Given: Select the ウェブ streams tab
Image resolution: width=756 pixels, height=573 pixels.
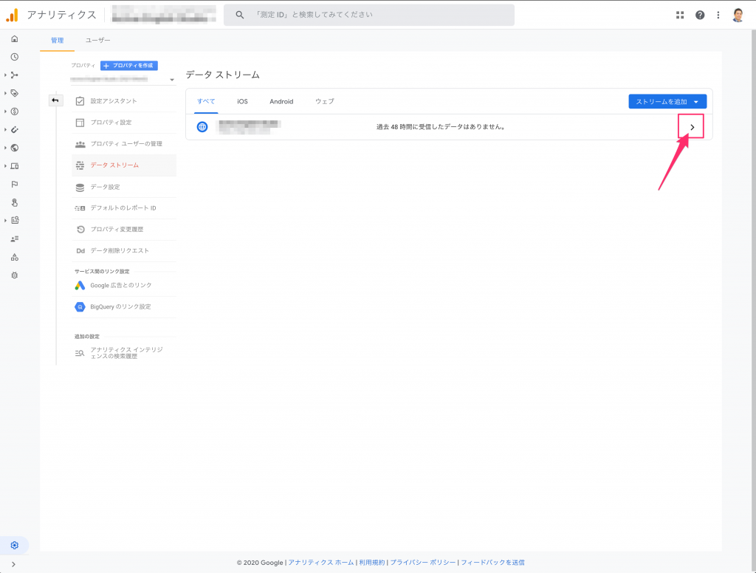Looking at the screenshot, I should pyautogui.click(x=325, y=102).
